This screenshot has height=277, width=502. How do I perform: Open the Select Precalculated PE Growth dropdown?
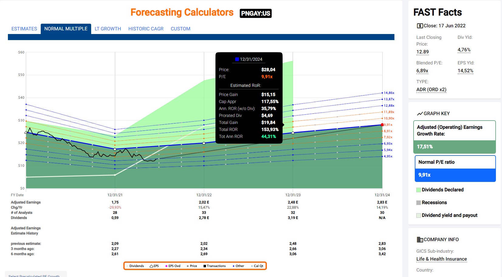click(36, 275)
